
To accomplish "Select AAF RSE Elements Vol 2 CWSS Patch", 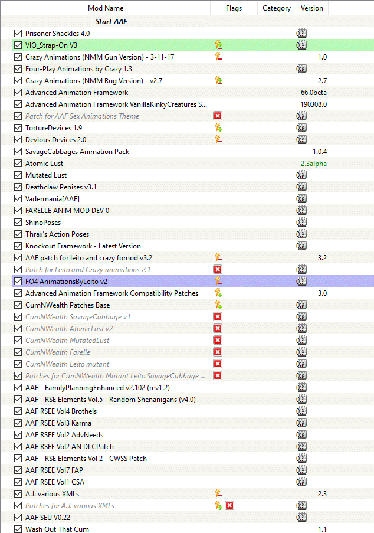I will [86, 459].
